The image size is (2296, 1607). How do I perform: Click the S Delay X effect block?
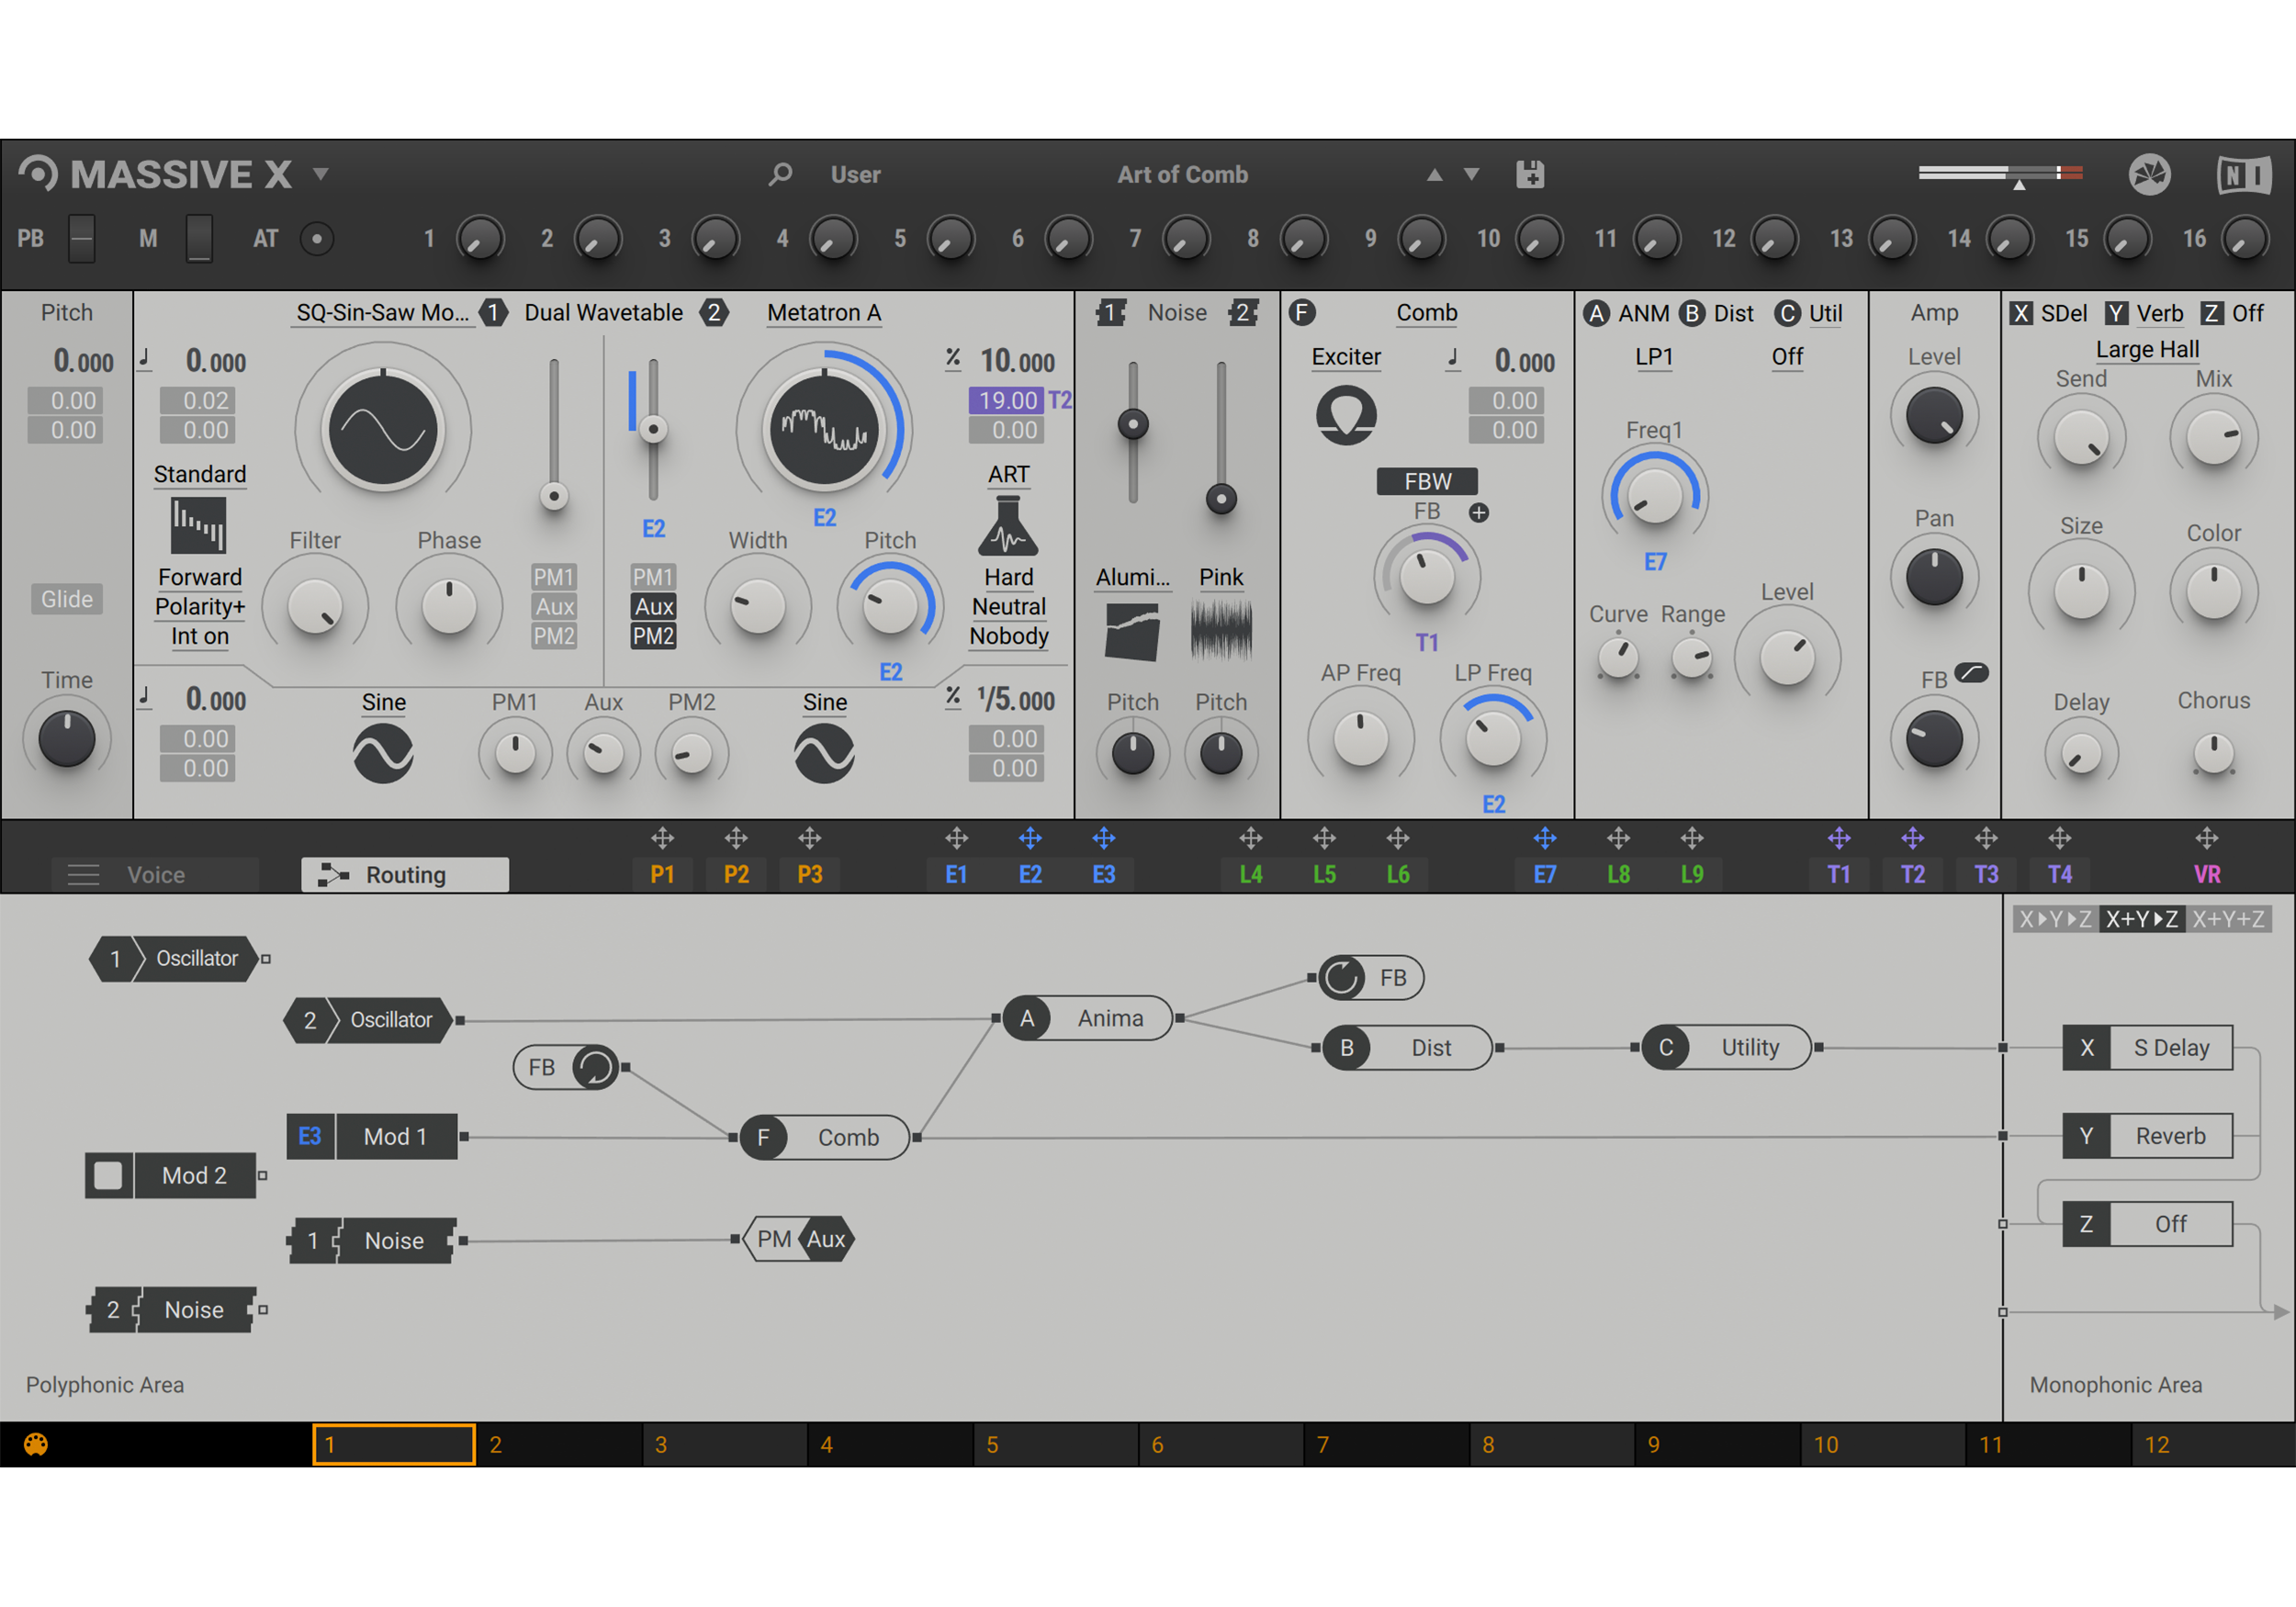tap(2147, 1047)
